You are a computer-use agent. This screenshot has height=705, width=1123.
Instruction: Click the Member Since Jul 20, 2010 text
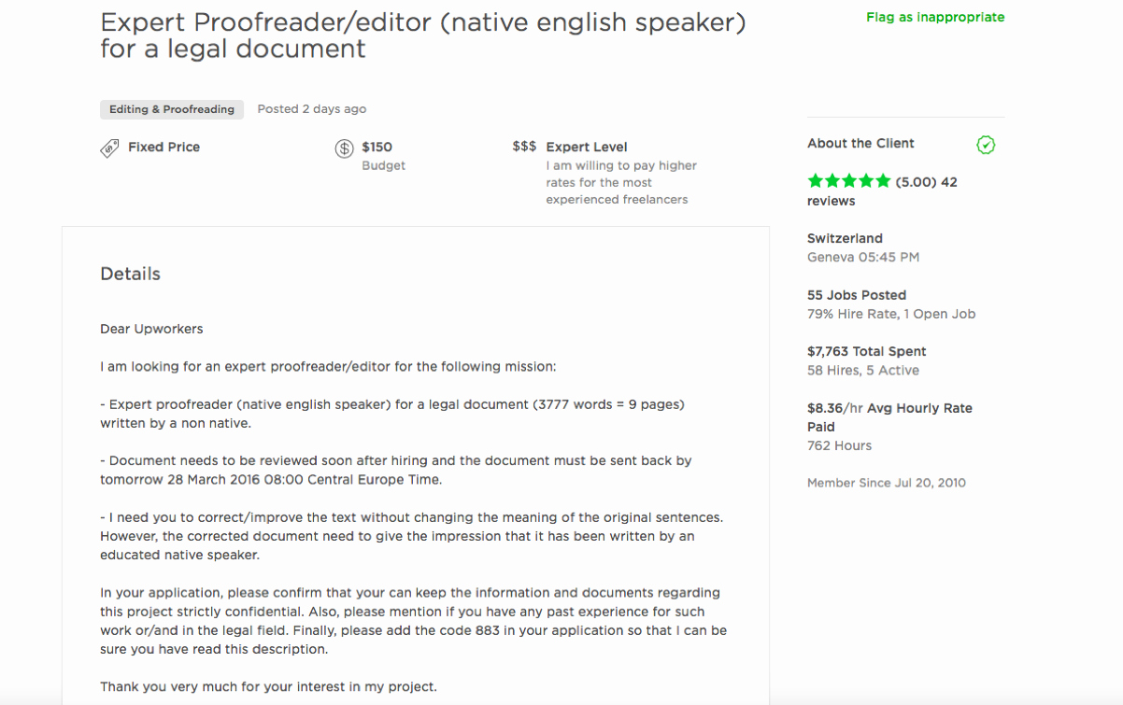tap(887, 483)
